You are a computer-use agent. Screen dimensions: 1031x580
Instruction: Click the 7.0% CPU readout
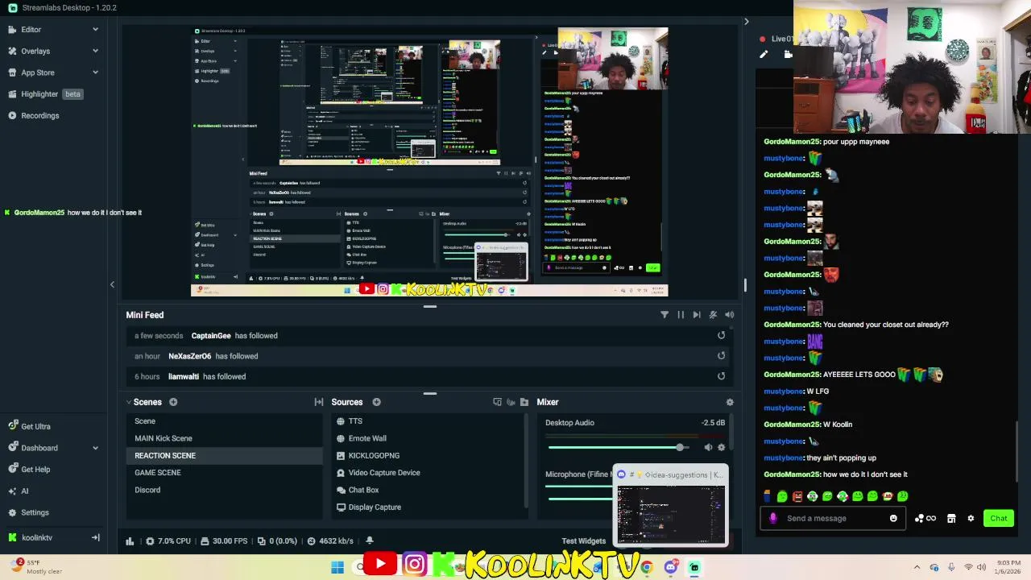click(168, 541)
